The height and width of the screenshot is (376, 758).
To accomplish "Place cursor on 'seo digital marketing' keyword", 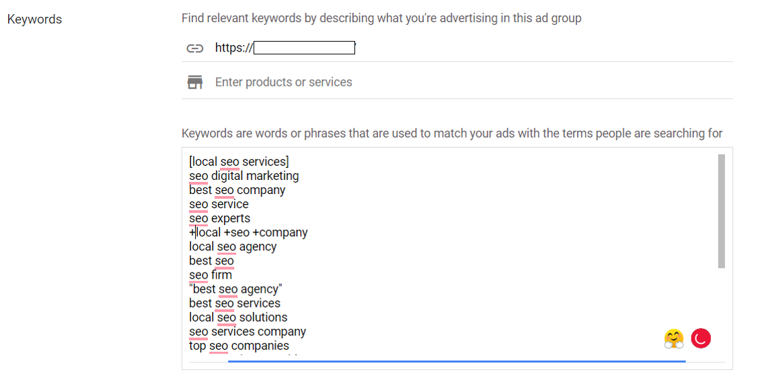I will pos(244,176).
